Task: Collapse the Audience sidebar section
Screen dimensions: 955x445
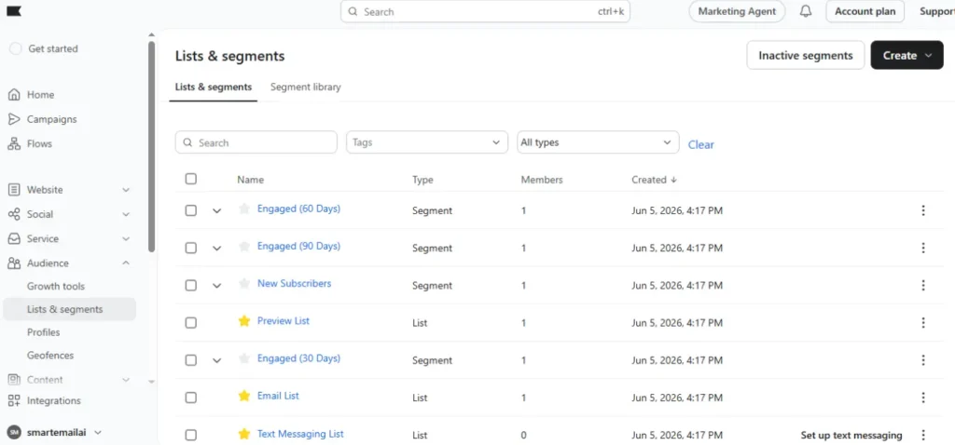Action: pos(126,263)
